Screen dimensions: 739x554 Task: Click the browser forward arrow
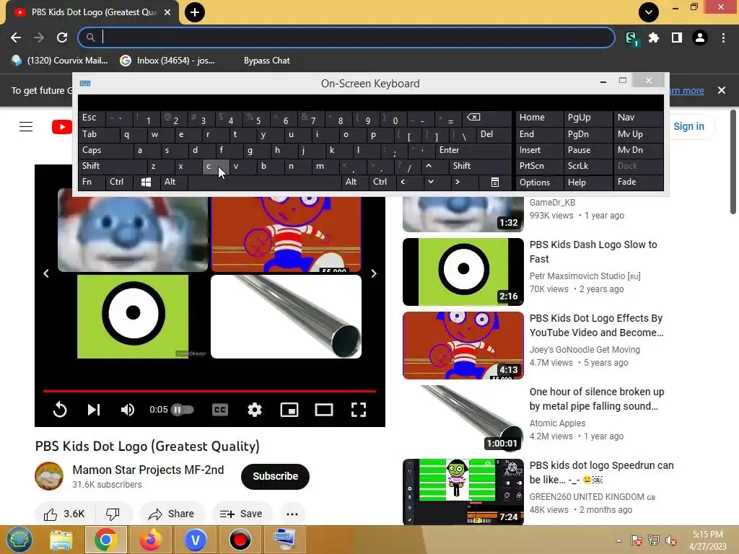point(39,38)
